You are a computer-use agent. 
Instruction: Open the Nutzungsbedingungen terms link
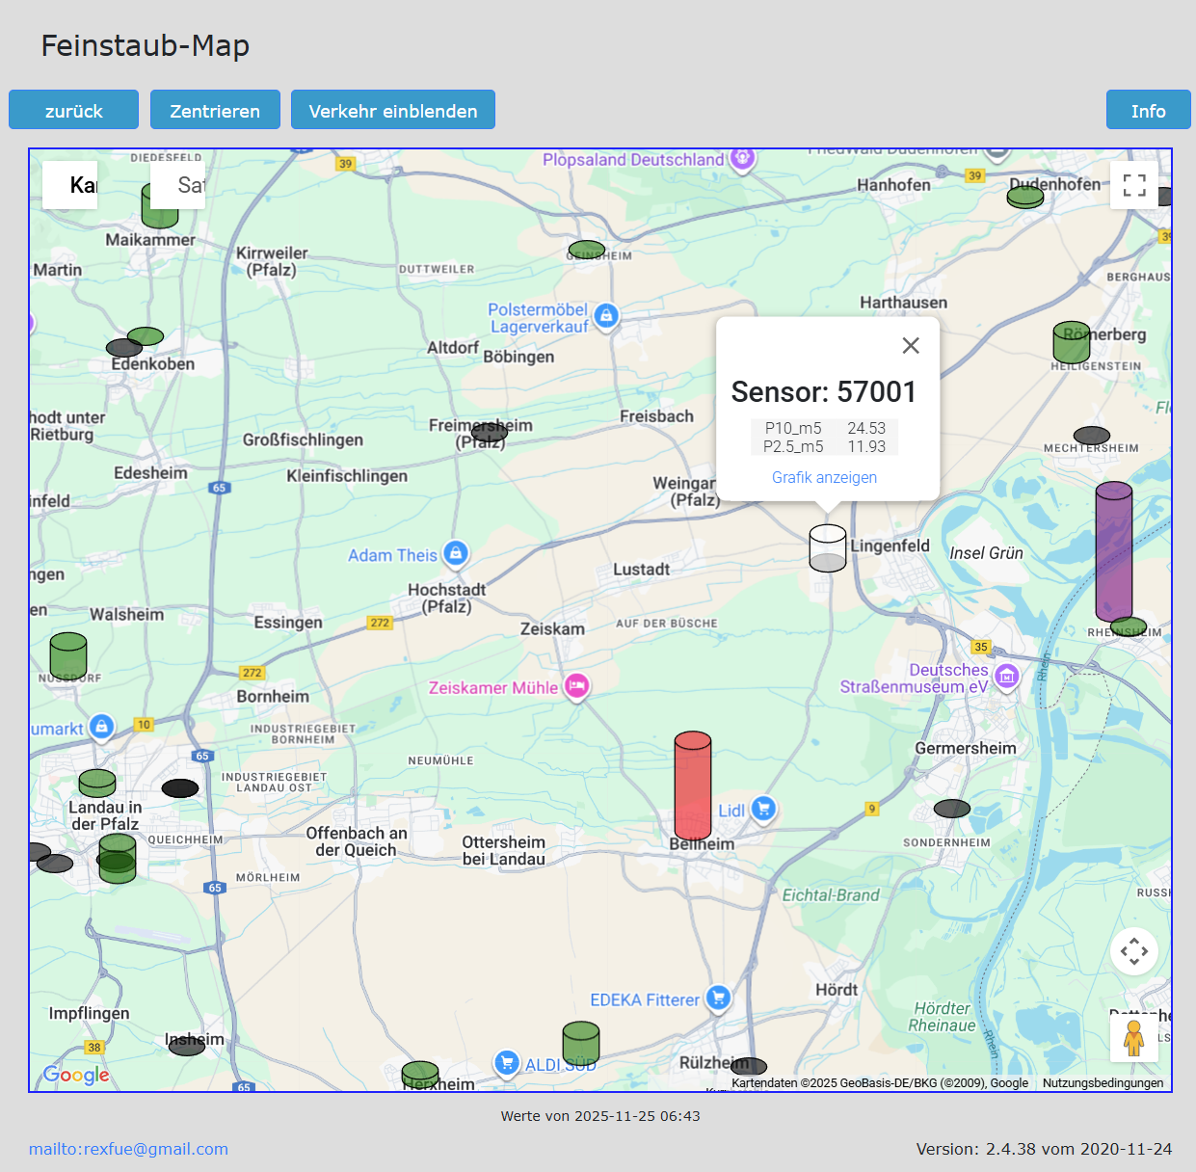[x=1103, y=1083]
